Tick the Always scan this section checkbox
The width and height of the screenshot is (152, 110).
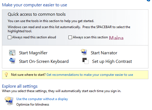click(x=70, y=37)
